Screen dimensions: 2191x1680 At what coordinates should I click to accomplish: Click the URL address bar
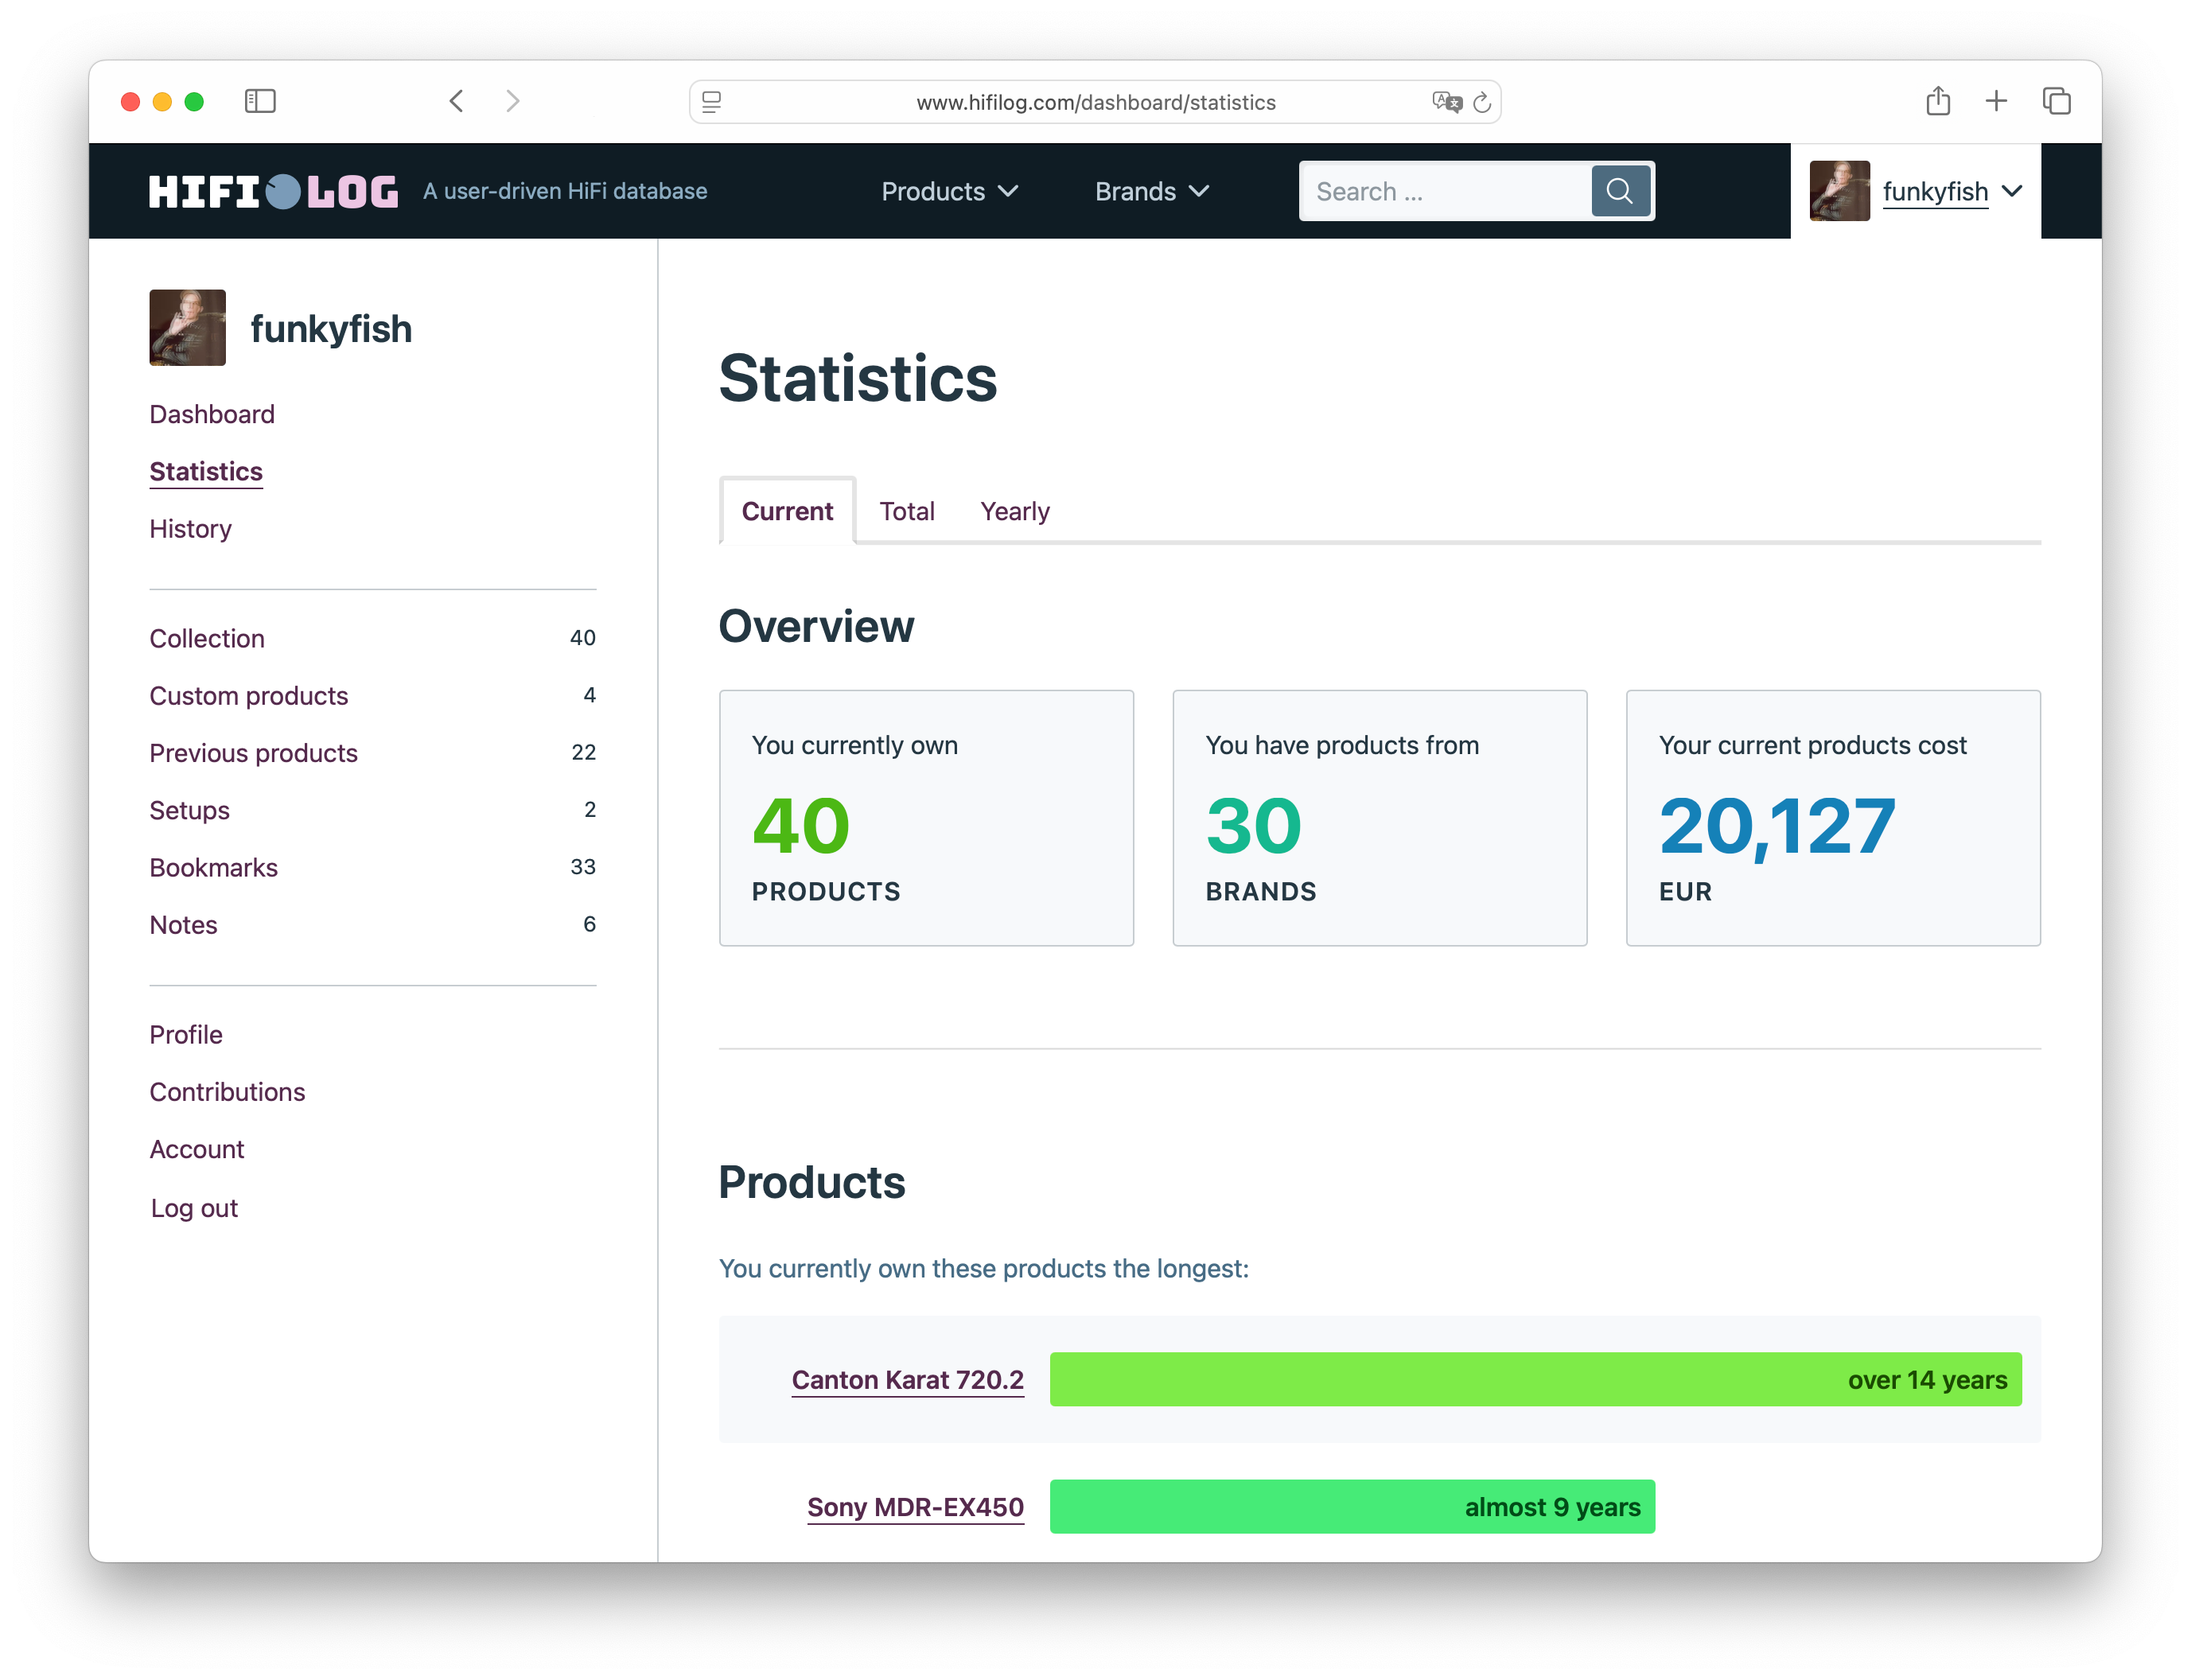[1095, 102]
